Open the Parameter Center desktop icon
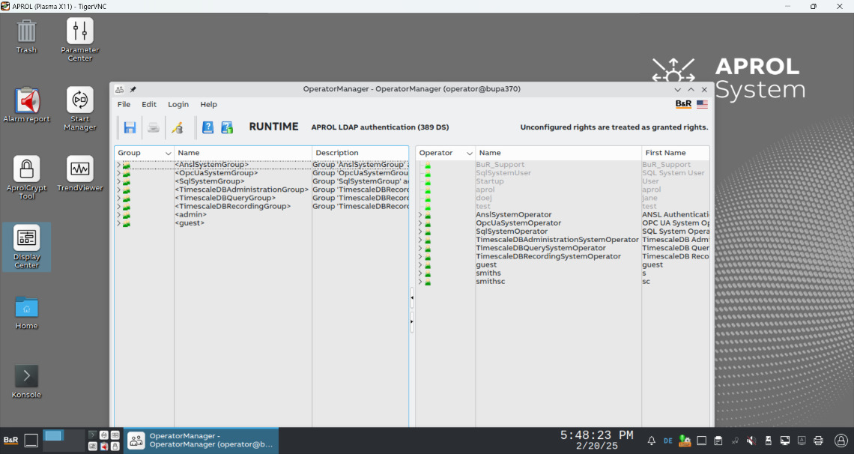This screenshot has height=454, width=854. pyautogui.click(x=80, y=32)
